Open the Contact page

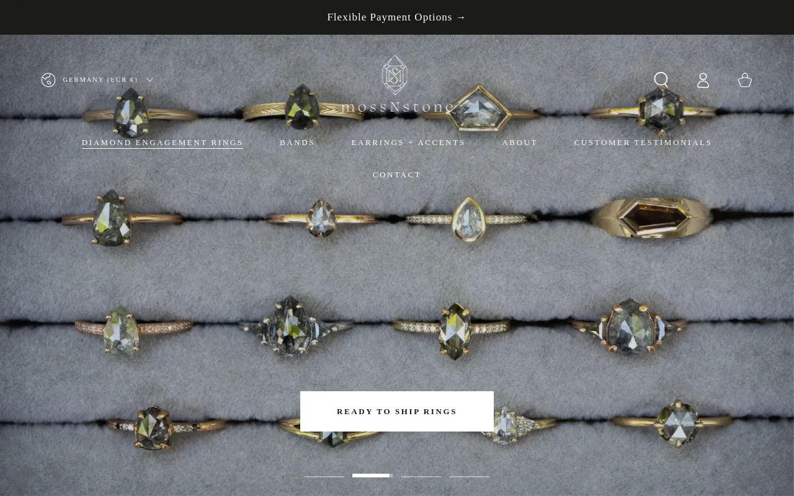tap(397, 175)
